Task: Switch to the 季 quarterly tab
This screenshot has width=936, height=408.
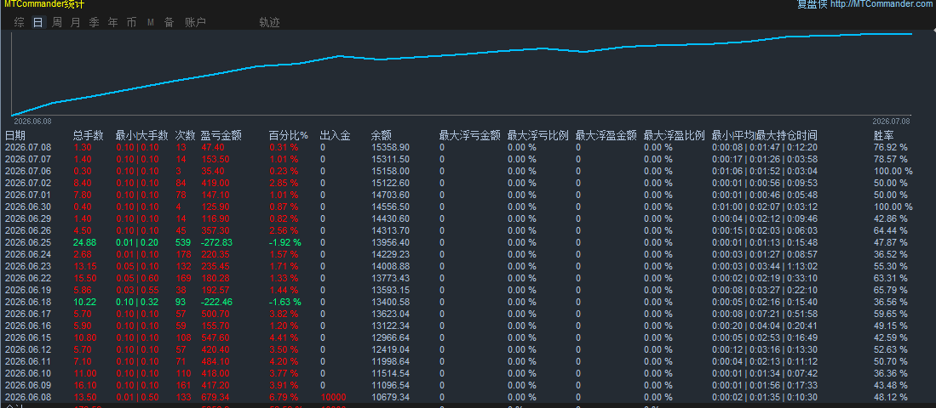Action: point(94,23)
